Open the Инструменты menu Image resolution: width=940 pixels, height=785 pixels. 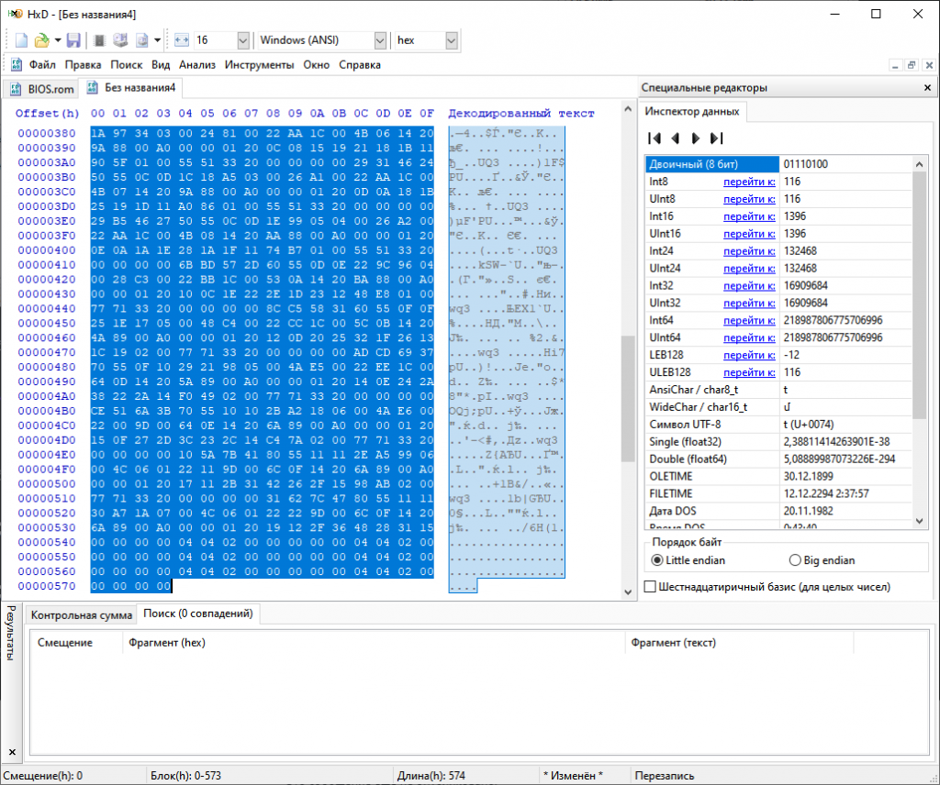[259, 65]
